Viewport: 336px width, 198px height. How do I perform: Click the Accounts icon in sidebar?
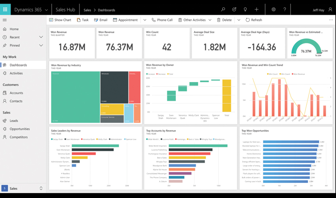[x=4, y=93]
